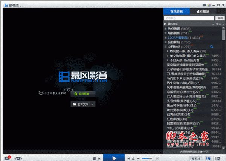Click the previous track button
Image resolution: width=226 pixels, height=161 pixels.
coord(99,158)
